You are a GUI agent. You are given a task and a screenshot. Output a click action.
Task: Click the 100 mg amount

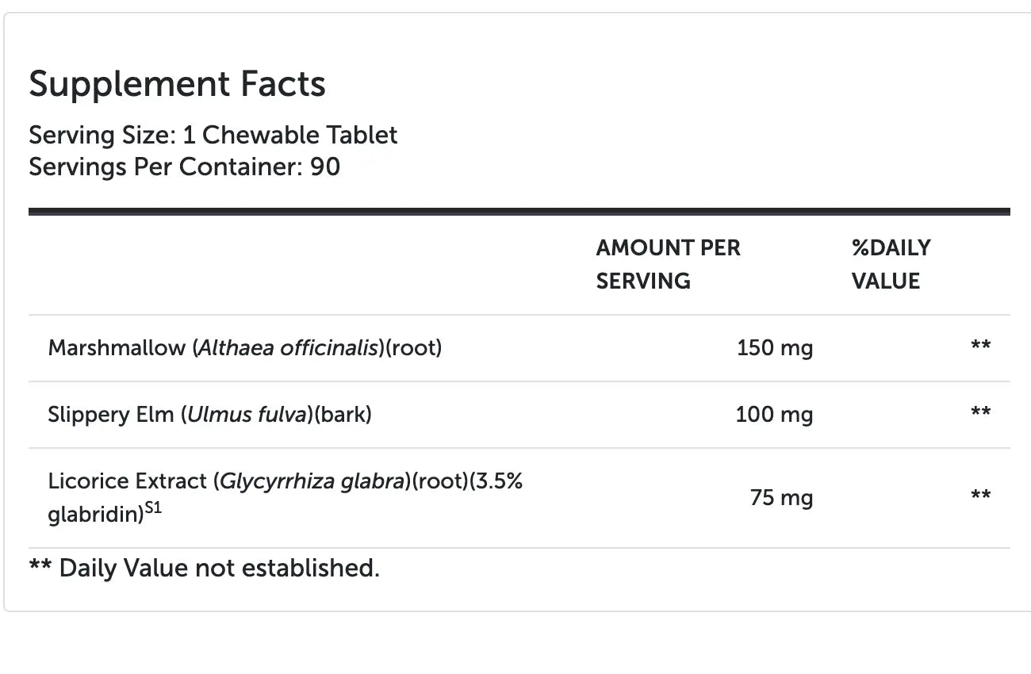(774, 415)
